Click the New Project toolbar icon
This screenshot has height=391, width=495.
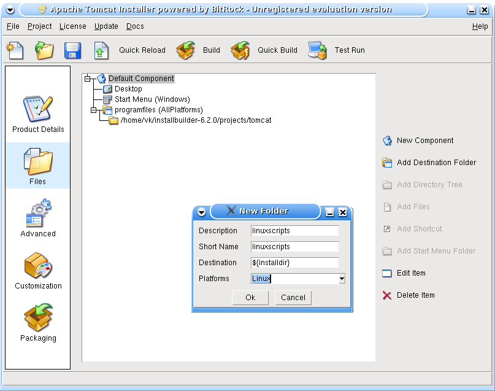[15, 50]
